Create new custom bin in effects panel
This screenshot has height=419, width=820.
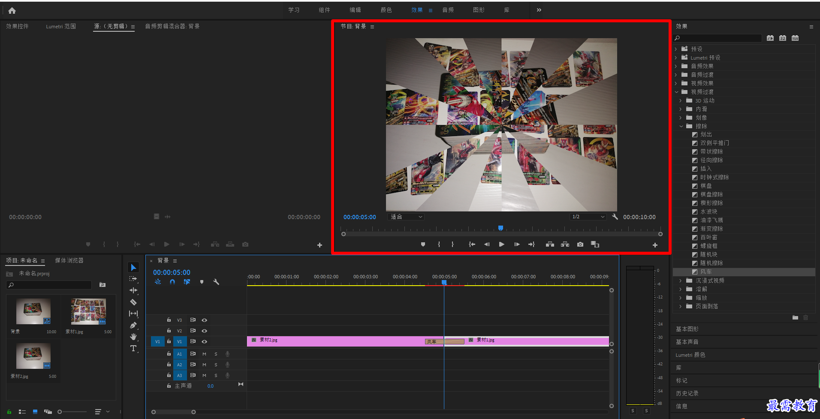(795, 317)
